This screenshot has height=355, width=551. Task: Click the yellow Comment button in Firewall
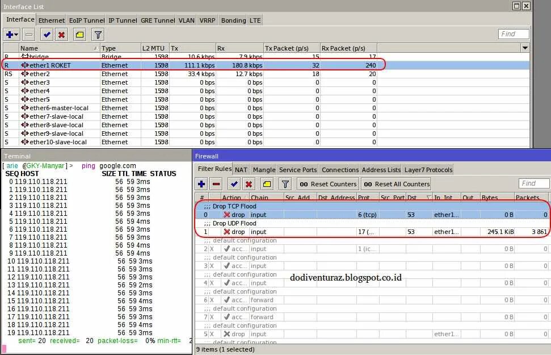click(267, 183)
